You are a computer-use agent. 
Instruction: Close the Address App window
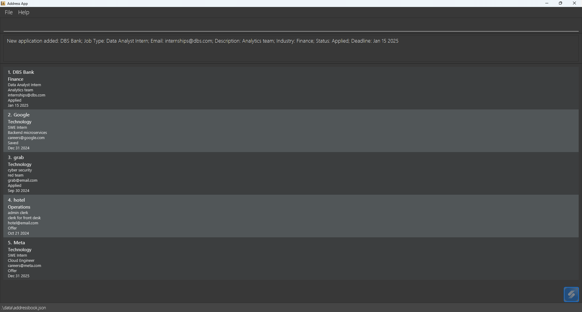tap(574, 3)
